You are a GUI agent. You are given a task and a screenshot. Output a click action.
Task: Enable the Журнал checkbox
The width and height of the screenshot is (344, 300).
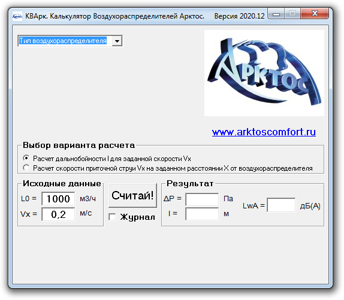tap(112, 217)
